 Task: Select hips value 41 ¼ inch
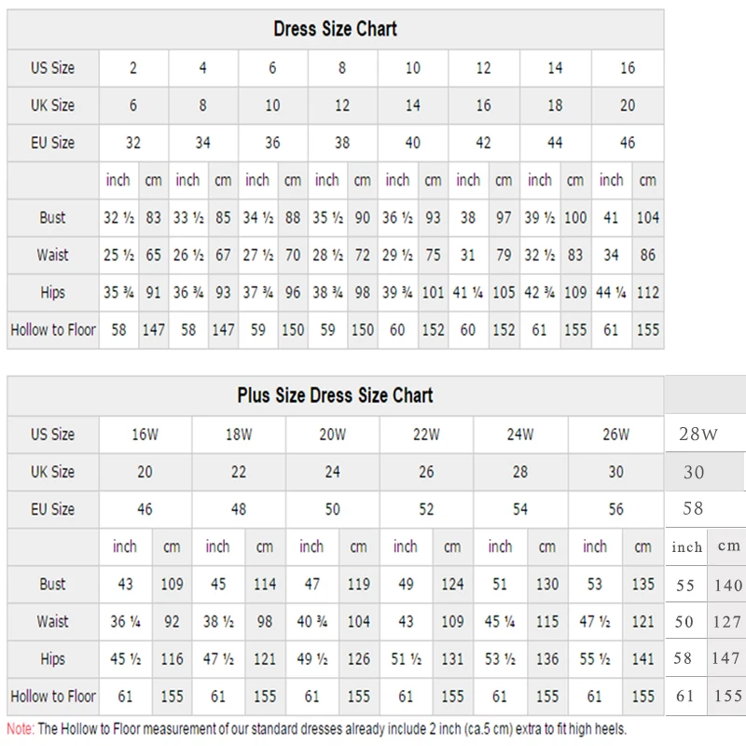(x=468, y=292)
